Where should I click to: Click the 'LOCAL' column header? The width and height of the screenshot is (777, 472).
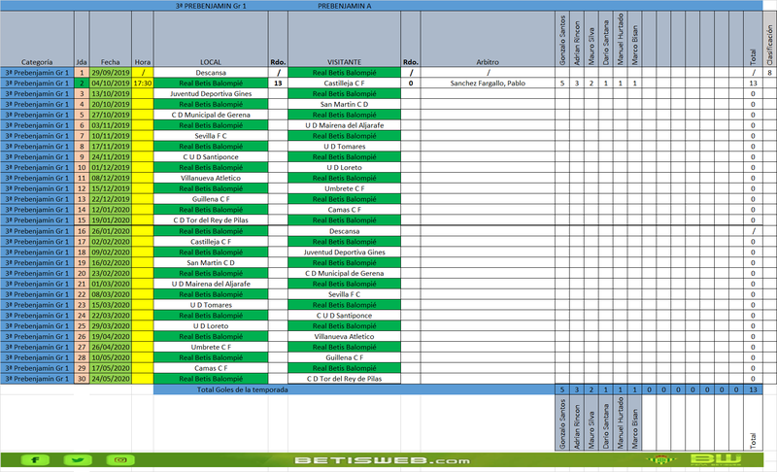[211, 39]
